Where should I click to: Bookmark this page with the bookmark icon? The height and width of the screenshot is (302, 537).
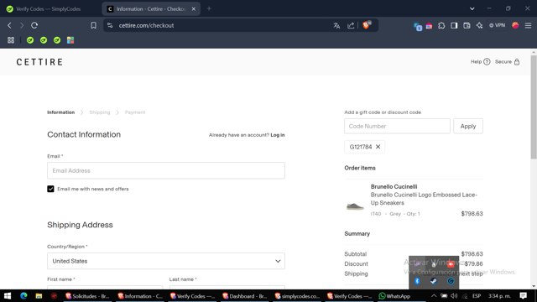(93, 25)
